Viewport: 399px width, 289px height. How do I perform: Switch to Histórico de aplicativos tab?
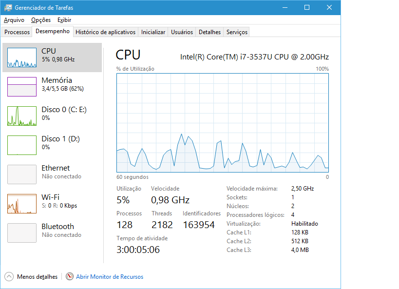point(105,32)
